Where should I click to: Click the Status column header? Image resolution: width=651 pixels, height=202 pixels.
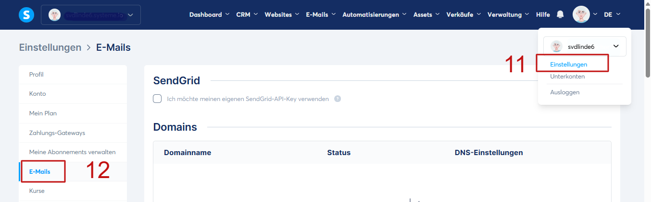click(x=339, y=153)
